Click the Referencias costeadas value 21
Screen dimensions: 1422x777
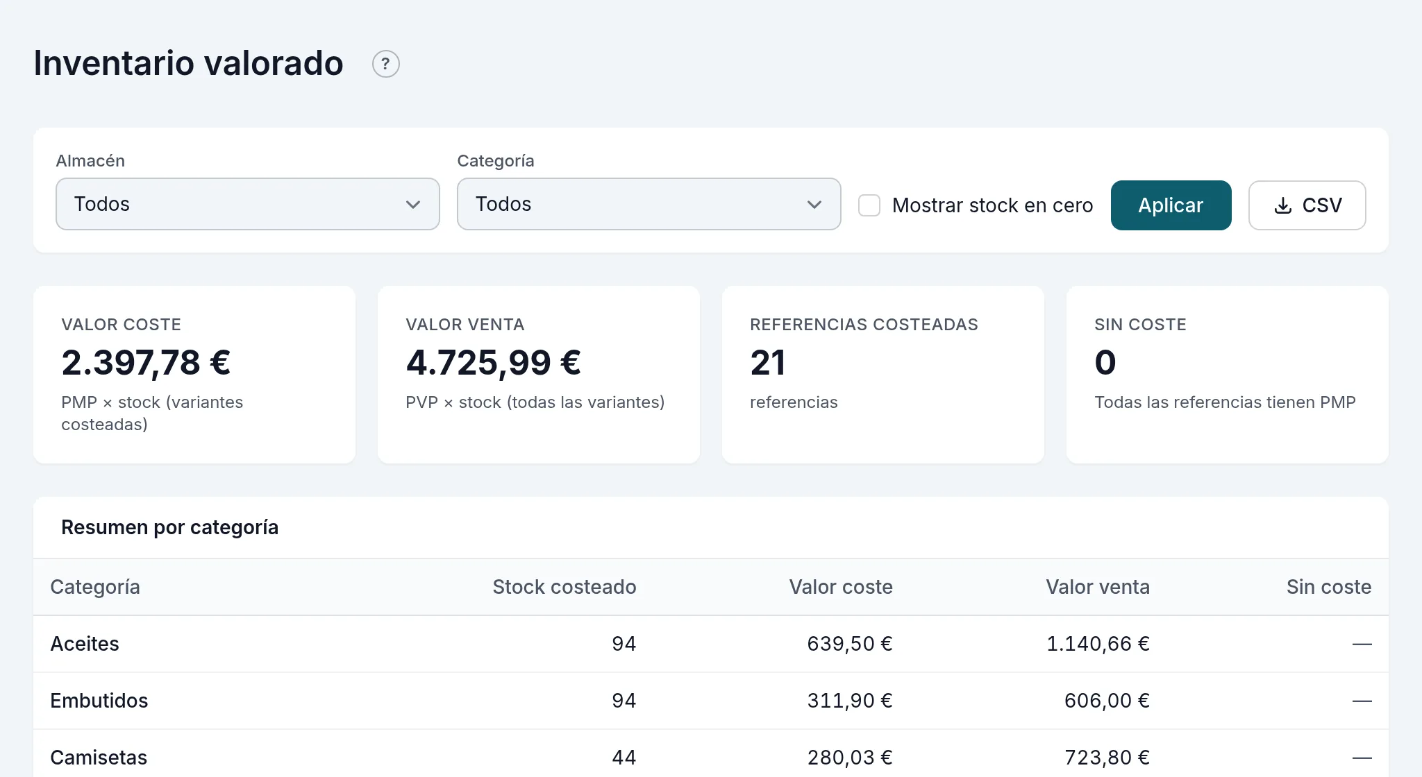tap(768, 362)
